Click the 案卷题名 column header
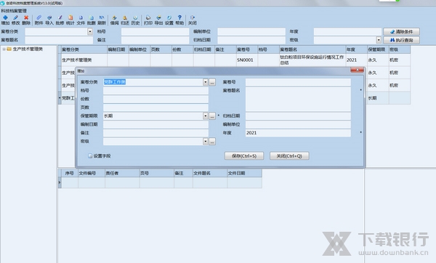 [312, 49]
